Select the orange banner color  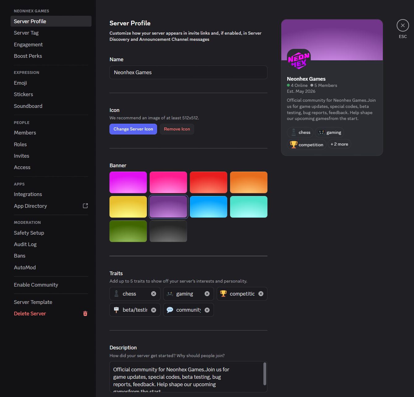(x=249, y=182)
